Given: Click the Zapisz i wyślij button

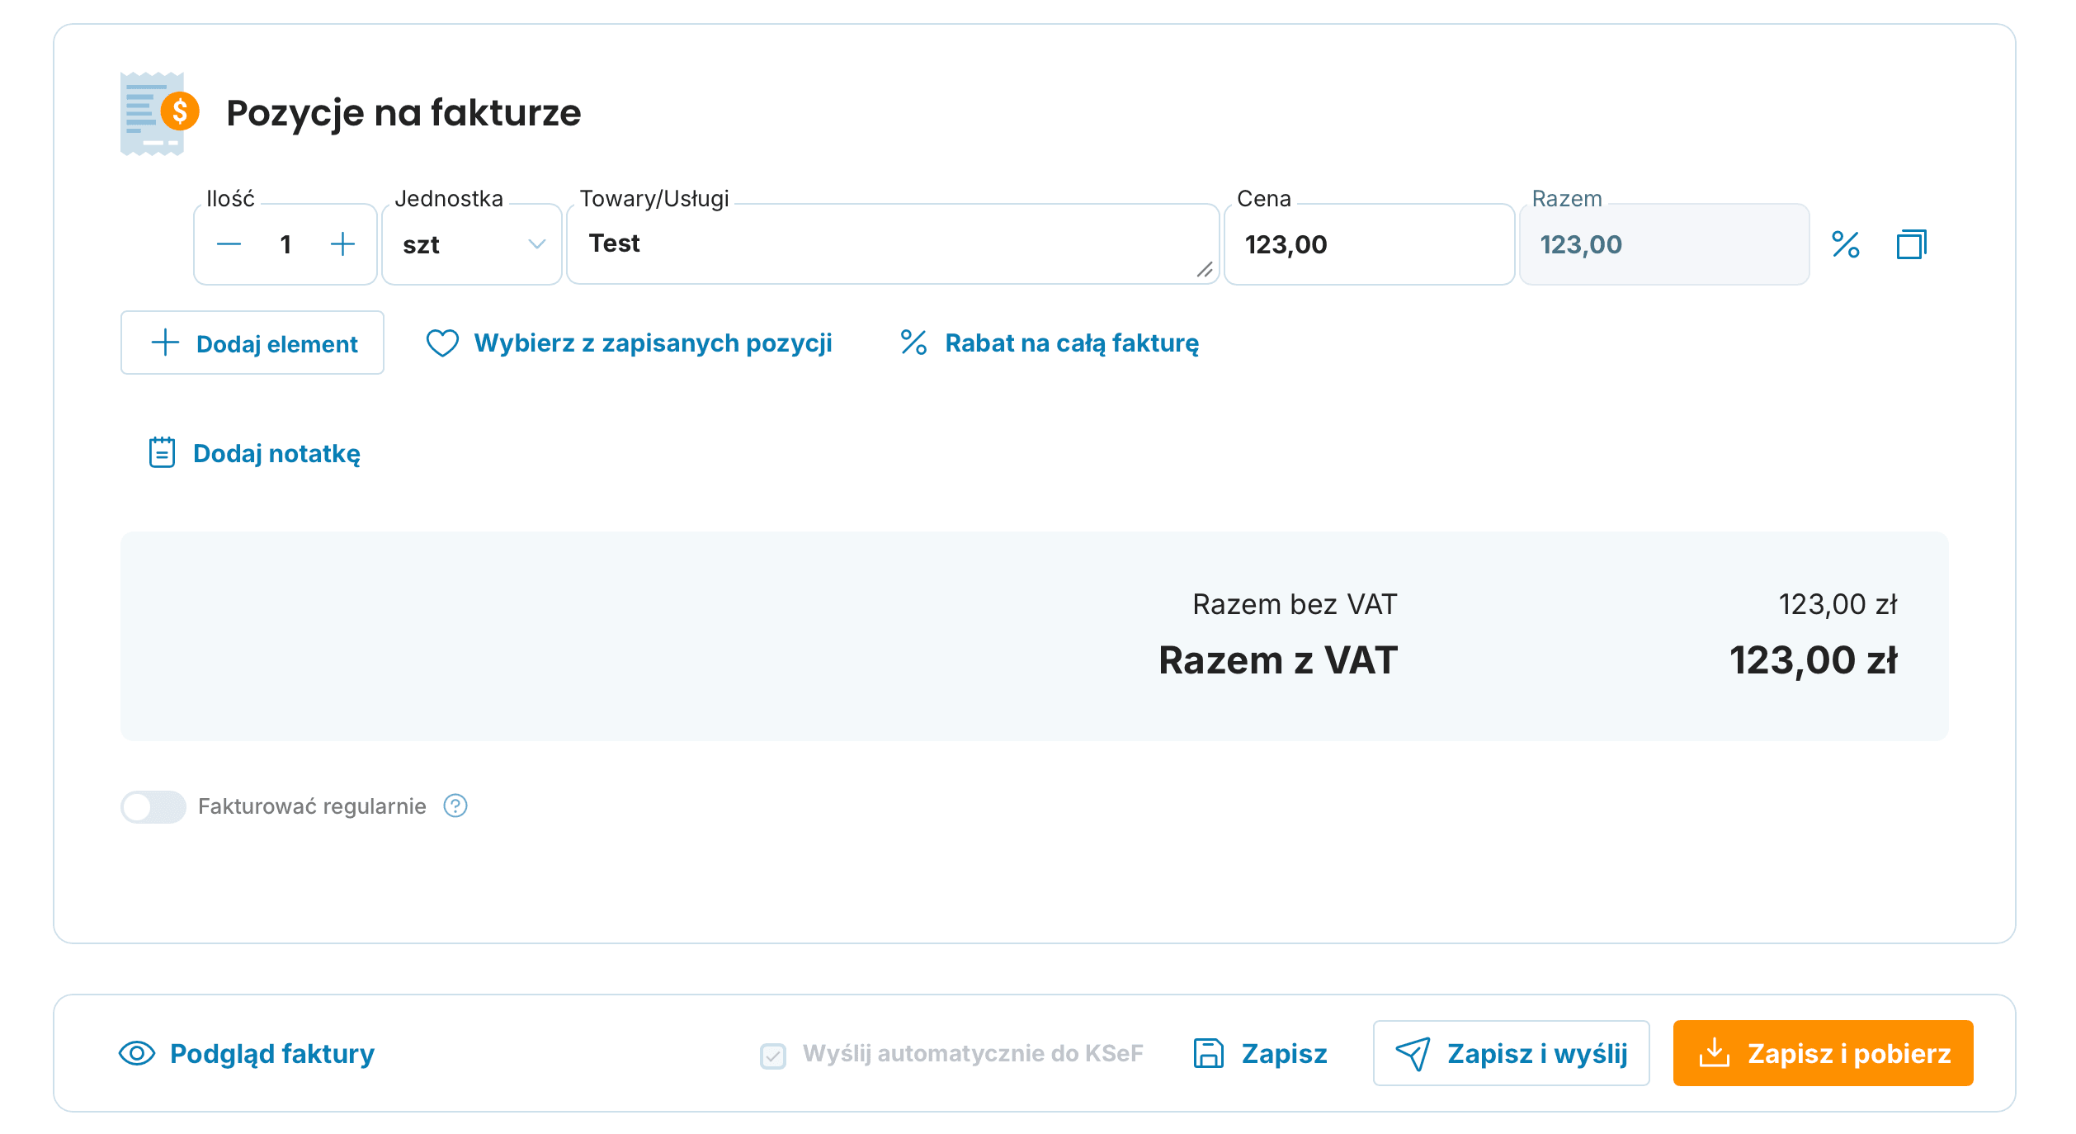Looking at the screenshot, I should coord(1512,1053).
